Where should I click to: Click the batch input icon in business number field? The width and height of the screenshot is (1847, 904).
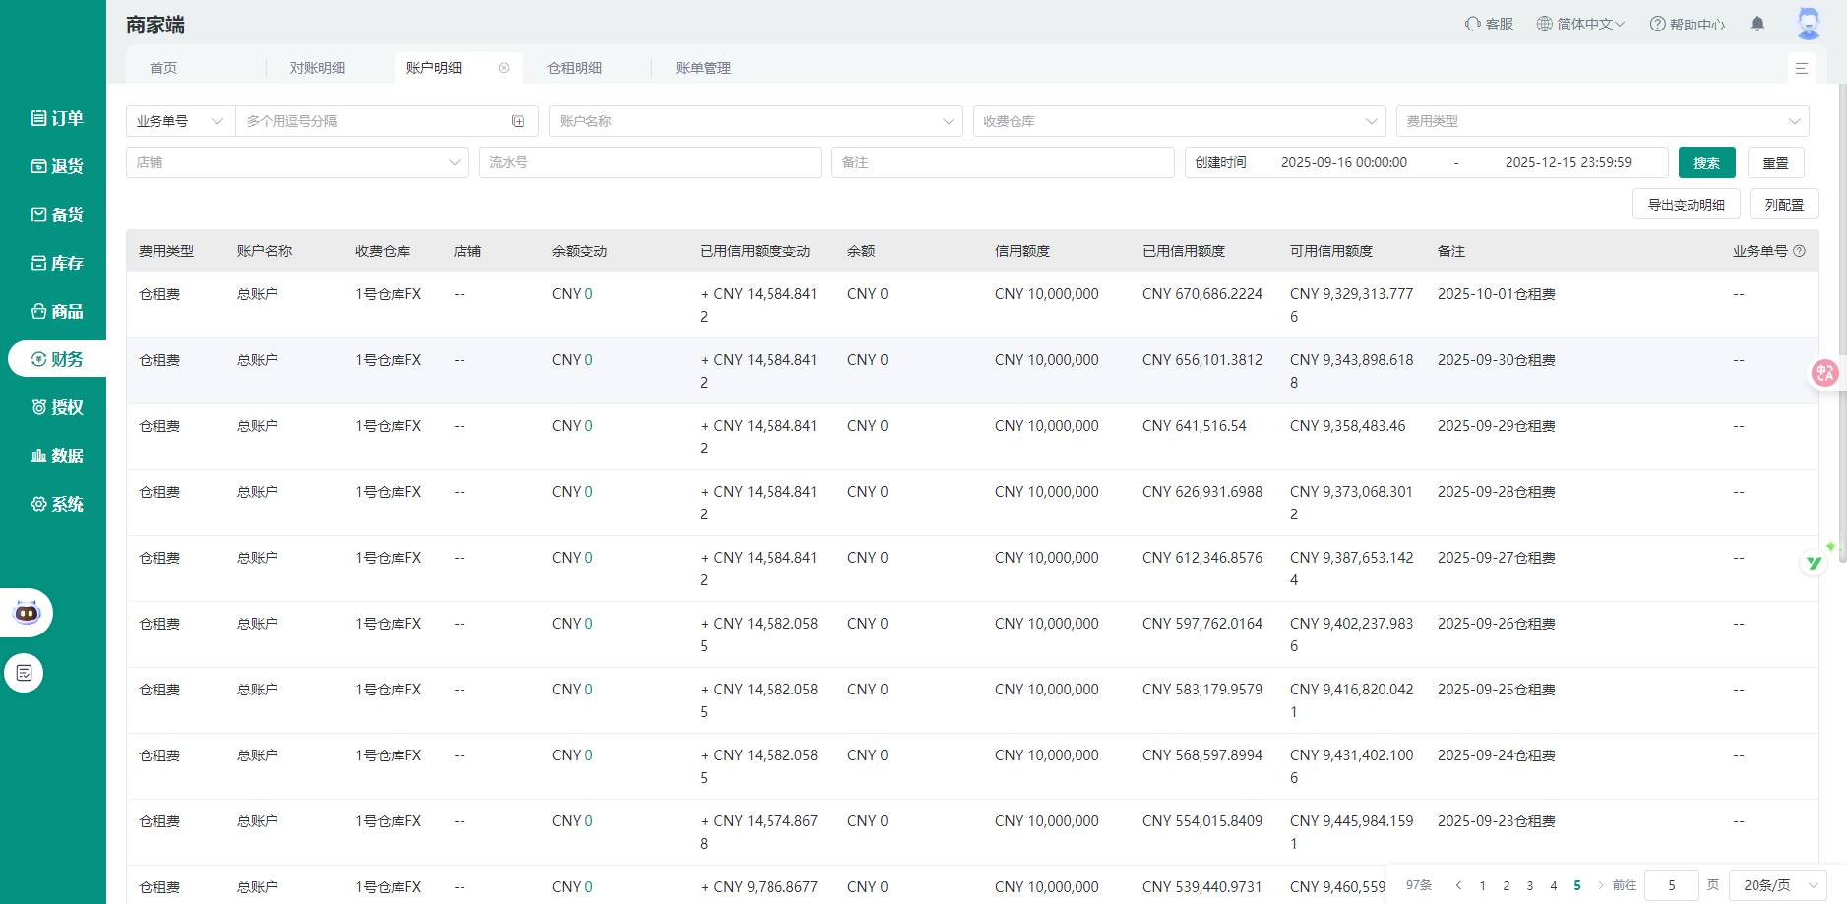tap(518, 121)
